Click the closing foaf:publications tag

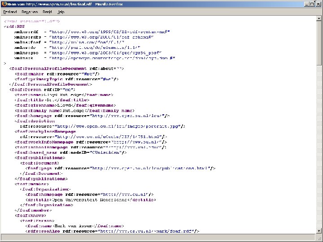[41, 179]
